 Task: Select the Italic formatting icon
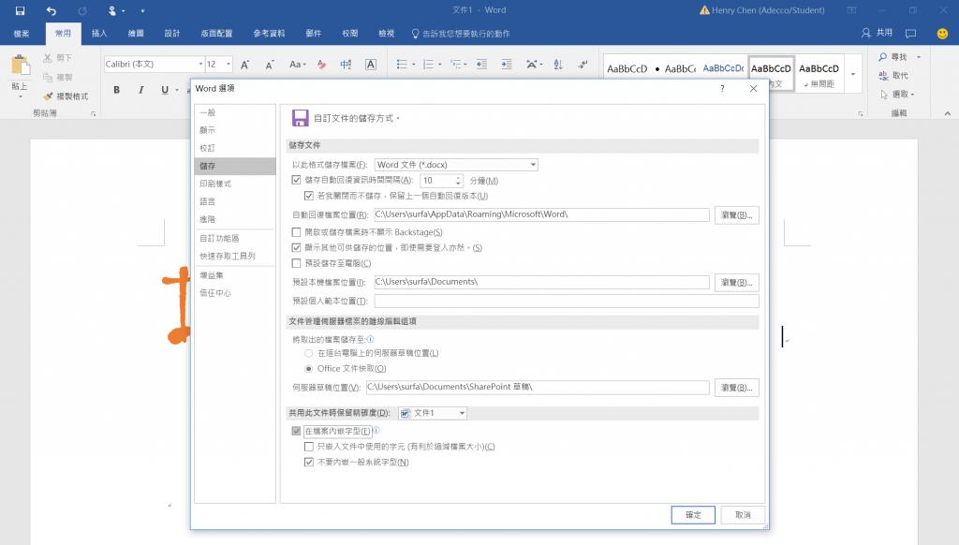(140, 90)
